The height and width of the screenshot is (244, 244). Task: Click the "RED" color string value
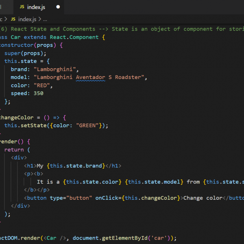[x=44, y=85]
